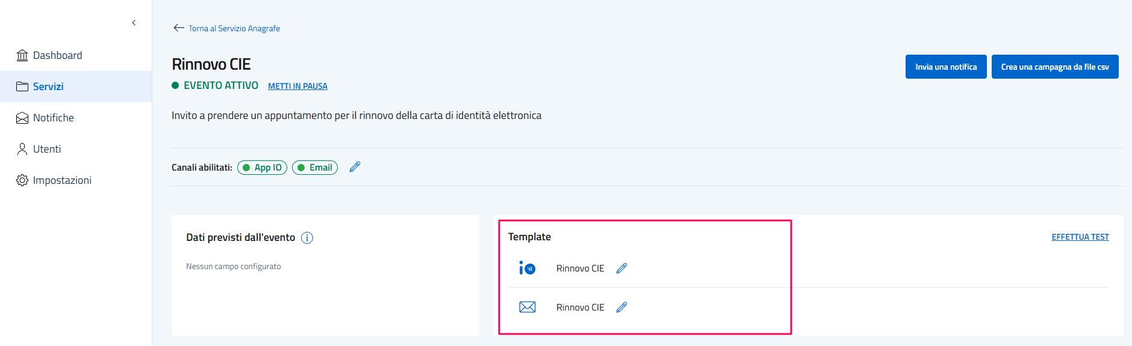1132x346 pixels.
Task: Pause the event via Metti in pausa
Action: point(297,86)
